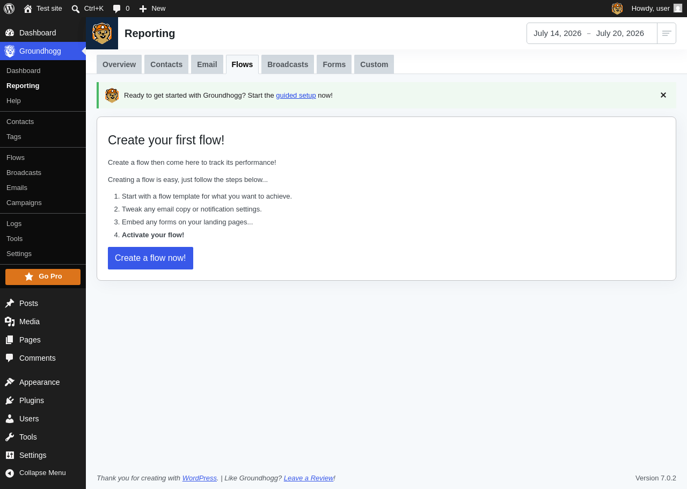This screenshot has height=489, width=687.
Task: Switch to the Broadcasts report tab
Action: 288,64
